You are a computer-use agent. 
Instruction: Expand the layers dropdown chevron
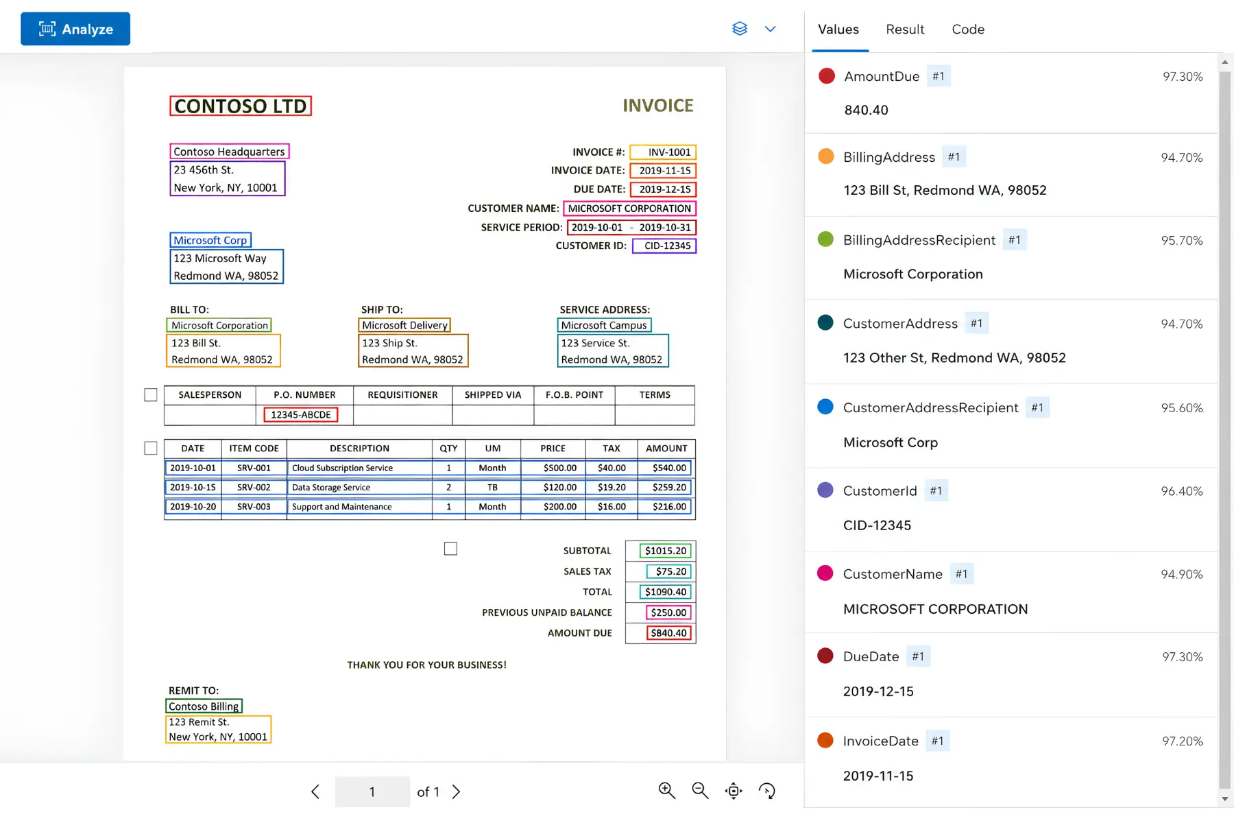(770, 29)
